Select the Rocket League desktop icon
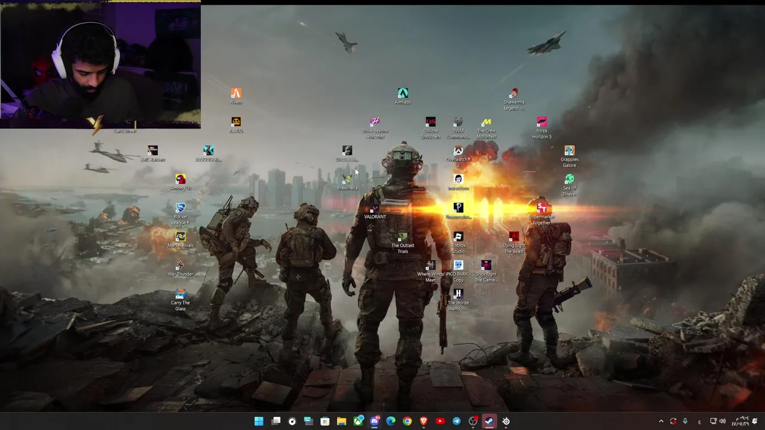Screen dimensions: 765x430 (x=180, y=214)
